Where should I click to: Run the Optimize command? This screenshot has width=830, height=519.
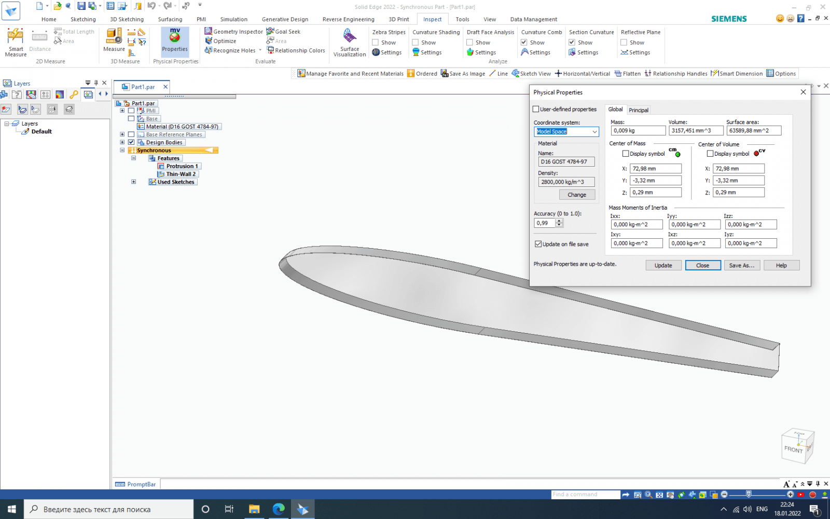pyautogui.click(x=220, y=41)
